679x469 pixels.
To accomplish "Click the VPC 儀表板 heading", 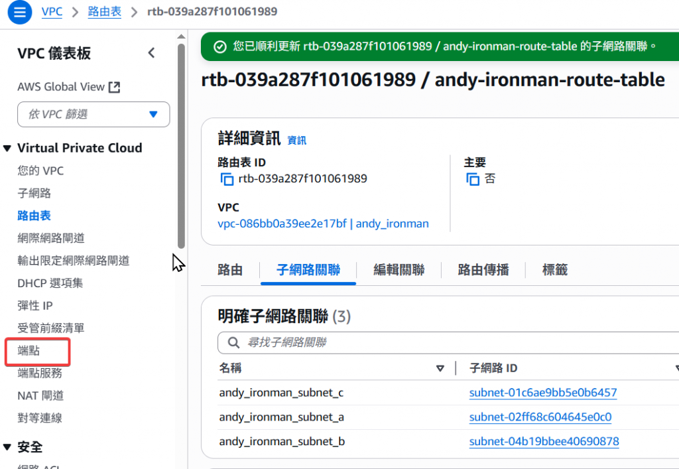I will pyautogui.click(x=54, y=53).
